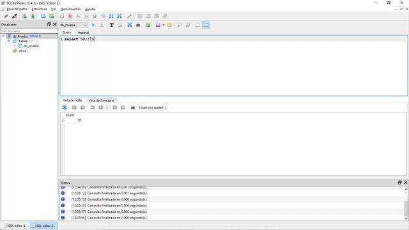409x230 pixels.
Task: Open configuration with the wrench icon
Action: pyautogui.click(x=129, y=16)
